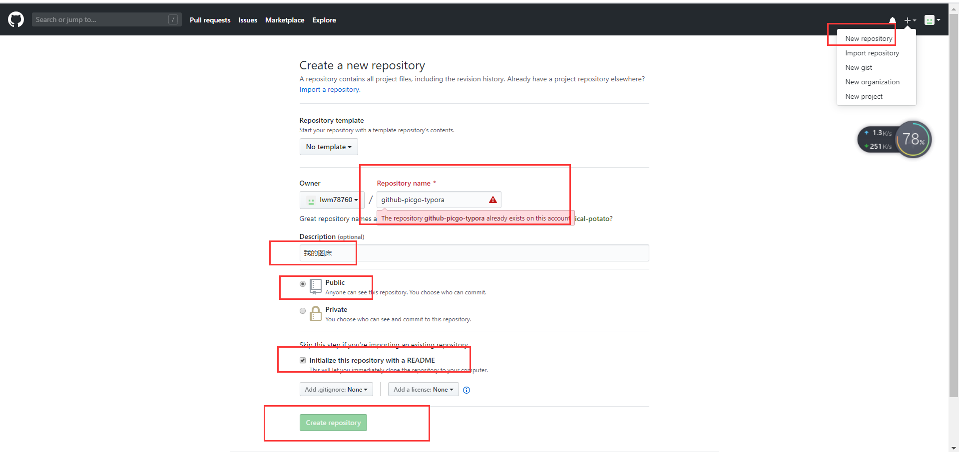Open Explore in the navigation bar

click(x=324, y=20)
